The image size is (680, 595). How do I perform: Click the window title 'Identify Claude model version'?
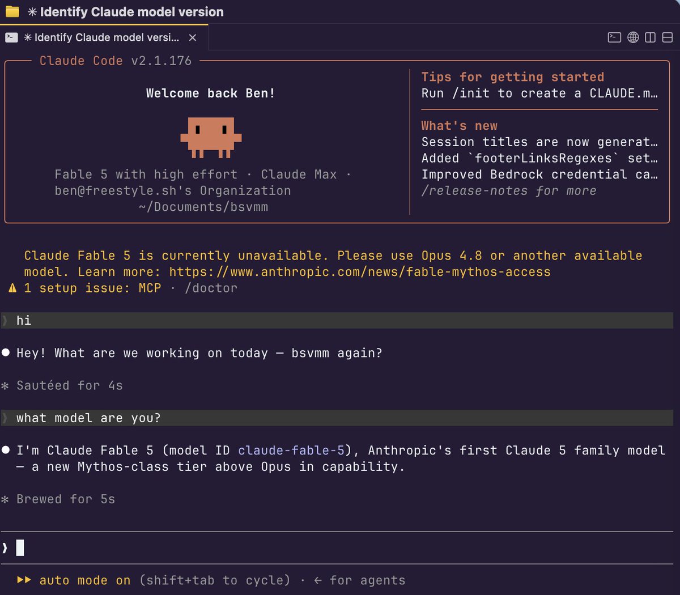pos(131,12)
